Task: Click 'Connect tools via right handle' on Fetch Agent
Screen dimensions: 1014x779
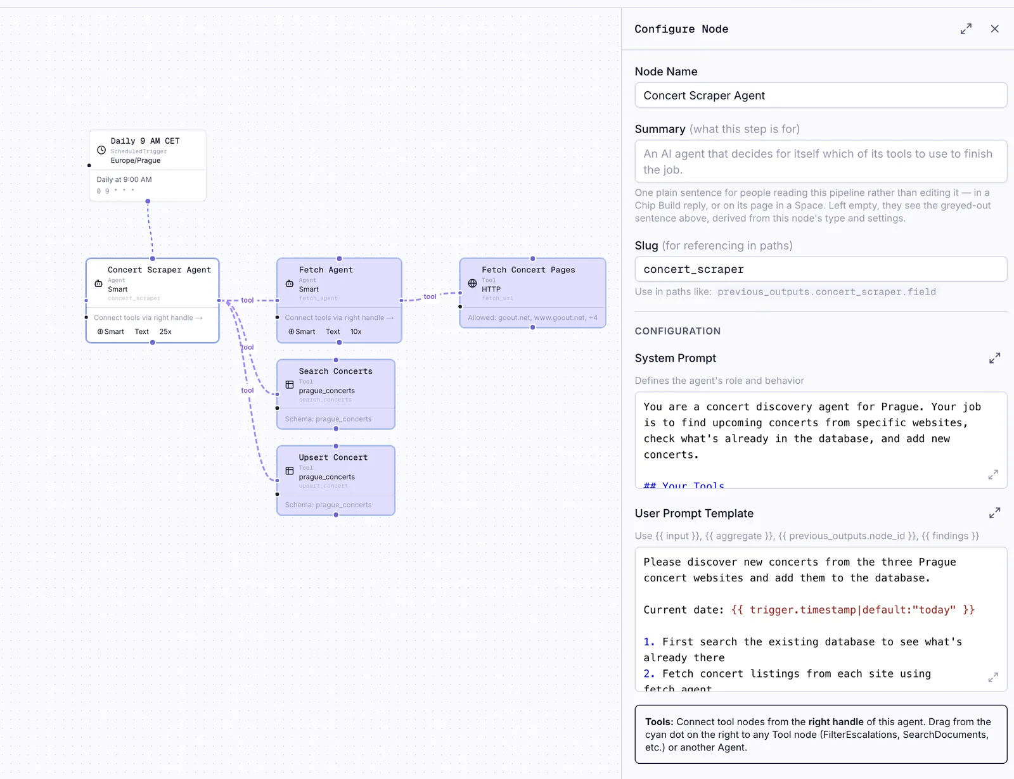Action: (339, 318)
